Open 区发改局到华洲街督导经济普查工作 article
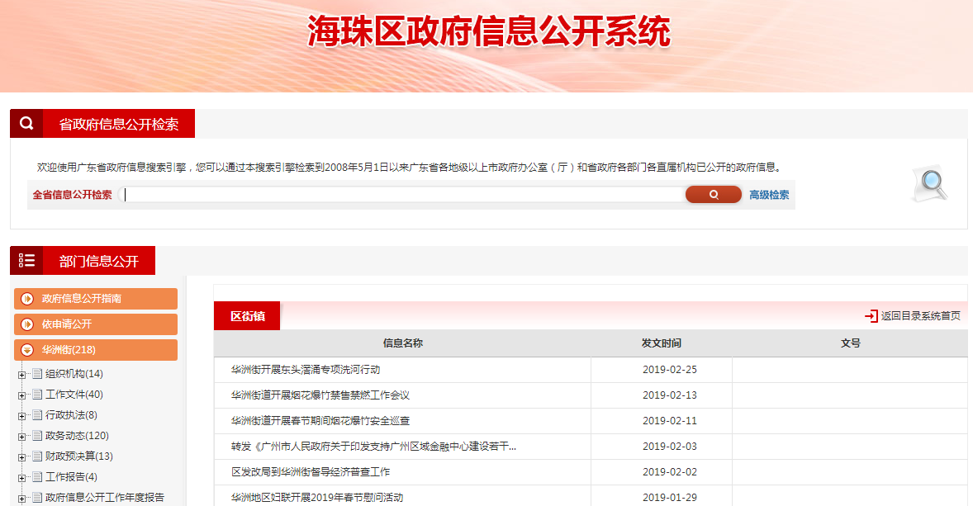 tap(311, 472)
